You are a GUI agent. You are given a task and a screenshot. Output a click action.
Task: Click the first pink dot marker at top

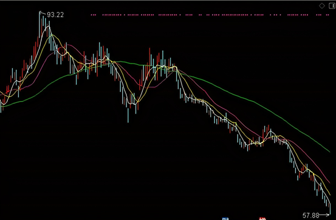click(x=92, y=15)
